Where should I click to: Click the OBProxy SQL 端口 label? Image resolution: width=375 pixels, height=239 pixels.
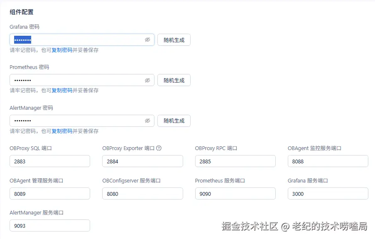click(31, 148)
